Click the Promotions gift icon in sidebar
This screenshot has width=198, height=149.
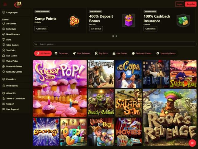tap(4, 86)
